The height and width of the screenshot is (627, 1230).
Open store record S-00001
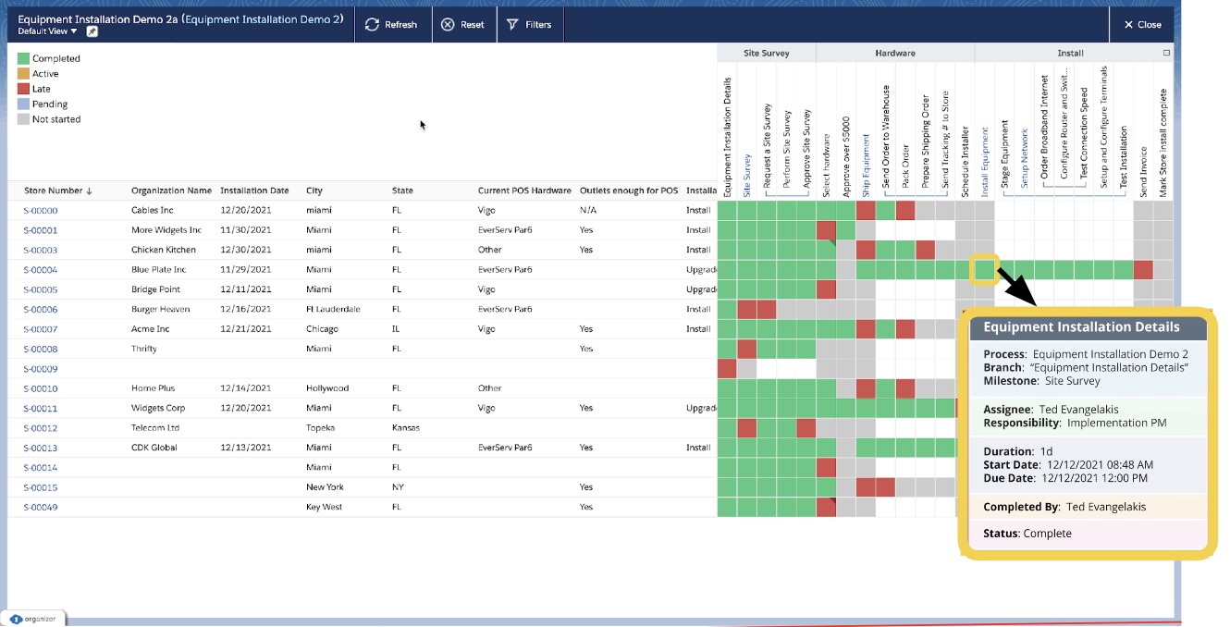click(x=43, y=229)
